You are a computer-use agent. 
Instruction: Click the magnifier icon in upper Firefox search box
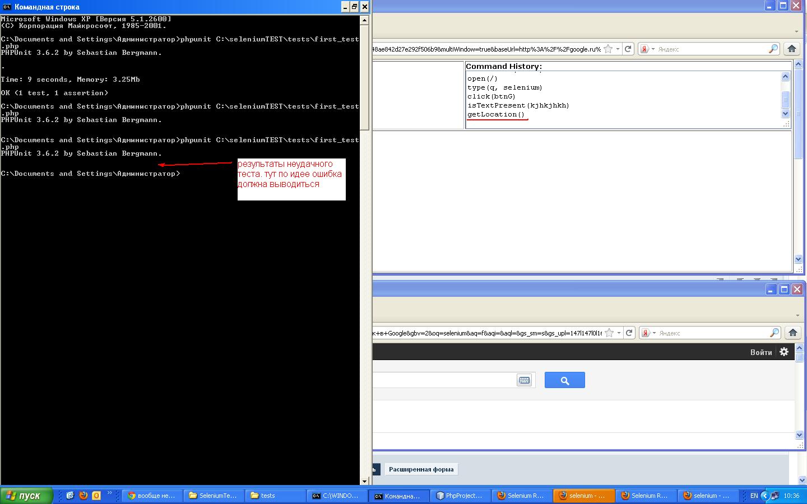(x=773, y=49)
